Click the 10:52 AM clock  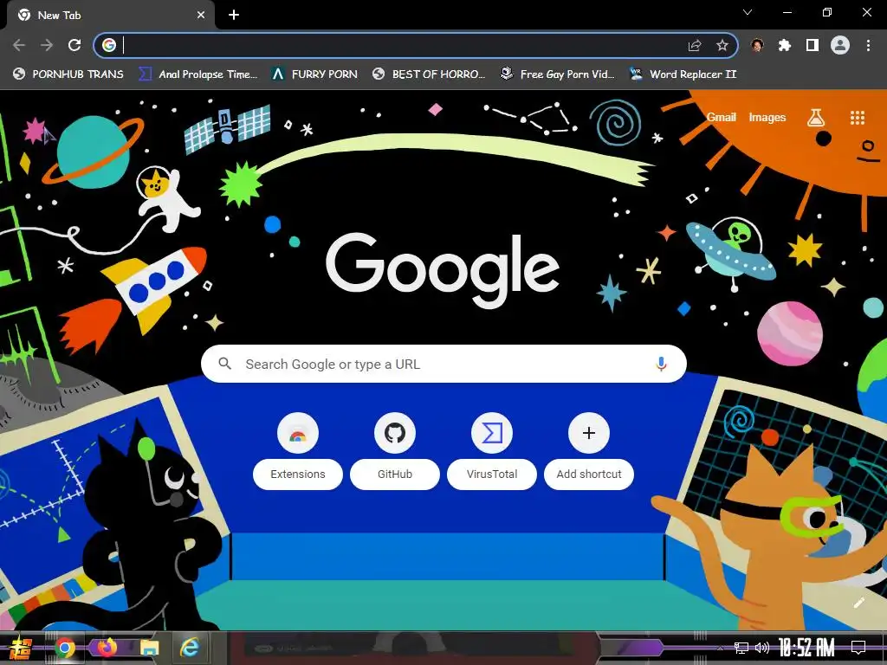pos(806,648)
